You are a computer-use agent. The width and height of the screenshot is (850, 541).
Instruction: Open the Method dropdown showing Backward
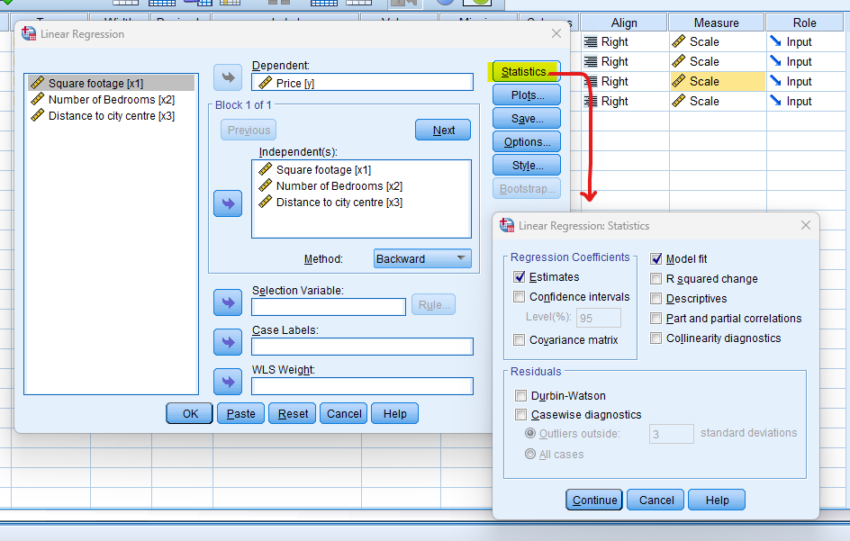coord(422,258)
